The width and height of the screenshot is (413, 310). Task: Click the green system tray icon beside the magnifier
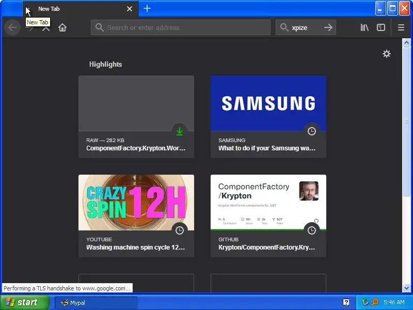(x=365, y=302)
